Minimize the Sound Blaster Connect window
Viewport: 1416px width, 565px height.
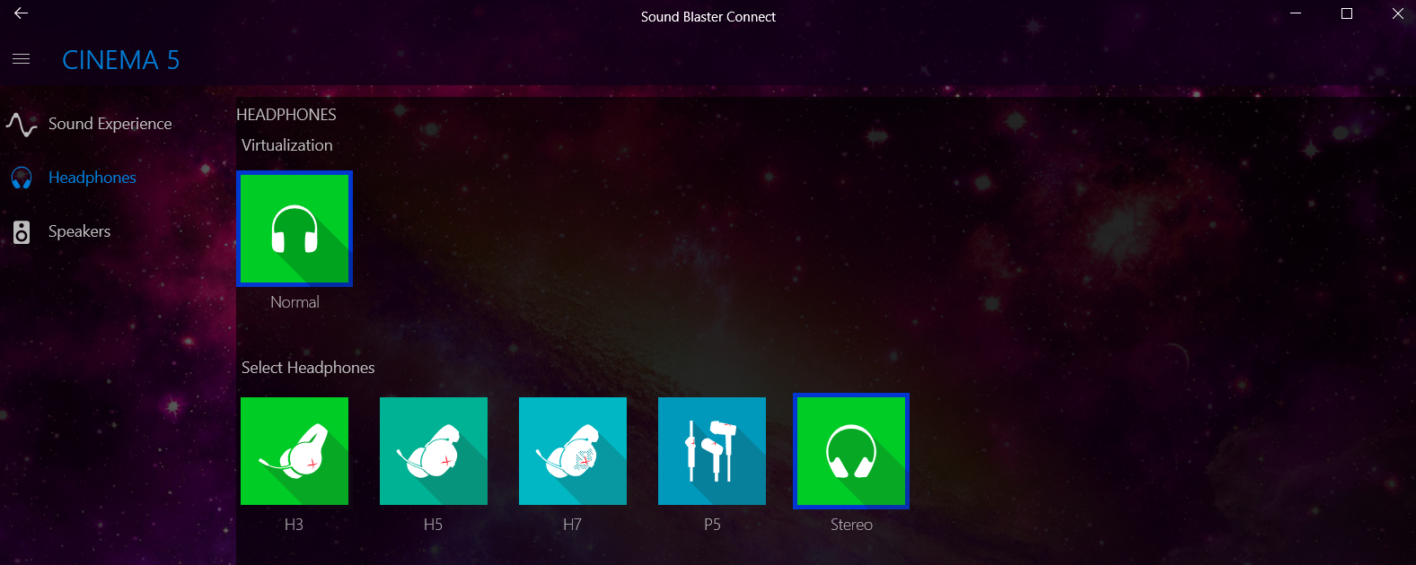1296,13
